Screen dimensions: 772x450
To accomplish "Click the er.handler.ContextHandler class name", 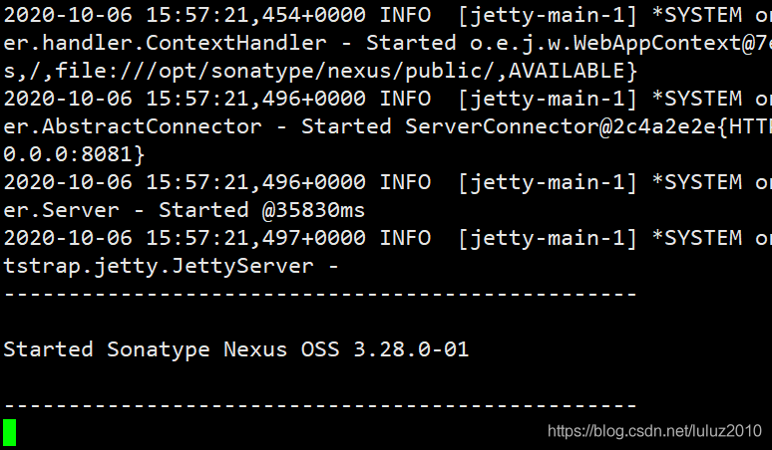I will coord(164,43).
